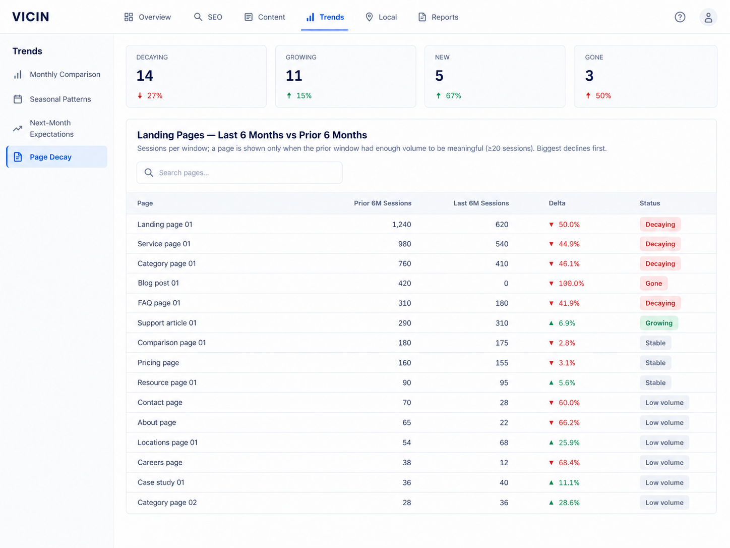The height and width of the screenshot is (548, 730).
Task: Click Low volume badge for Careers page
Action: tap(664, 463)
